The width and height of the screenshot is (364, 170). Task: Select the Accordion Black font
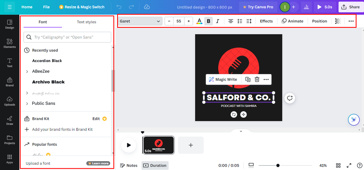tap(47, 61)
